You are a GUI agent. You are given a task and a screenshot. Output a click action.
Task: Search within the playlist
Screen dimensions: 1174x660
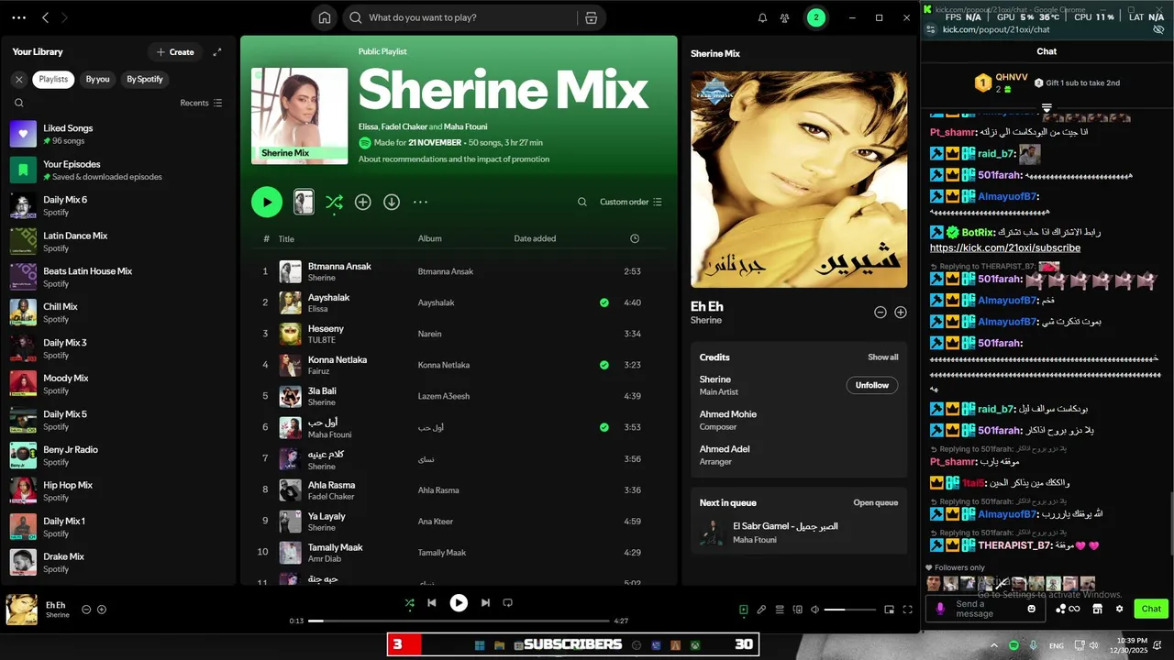pyautogui.click(x=581, y=202)
